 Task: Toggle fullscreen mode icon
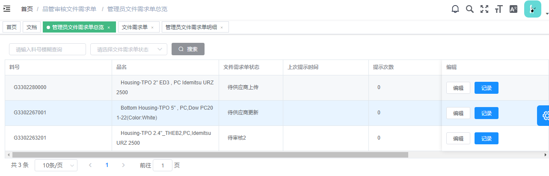pos(484,9)
